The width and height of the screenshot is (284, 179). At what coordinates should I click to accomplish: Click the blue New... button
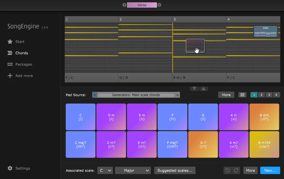[x=270, y=171]
